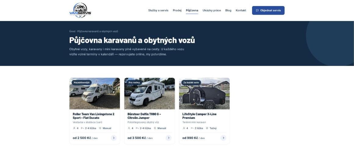This screenshot has width=354, height=152.
Task: Click the price od 990 Kč
Action: click(190, 138)
